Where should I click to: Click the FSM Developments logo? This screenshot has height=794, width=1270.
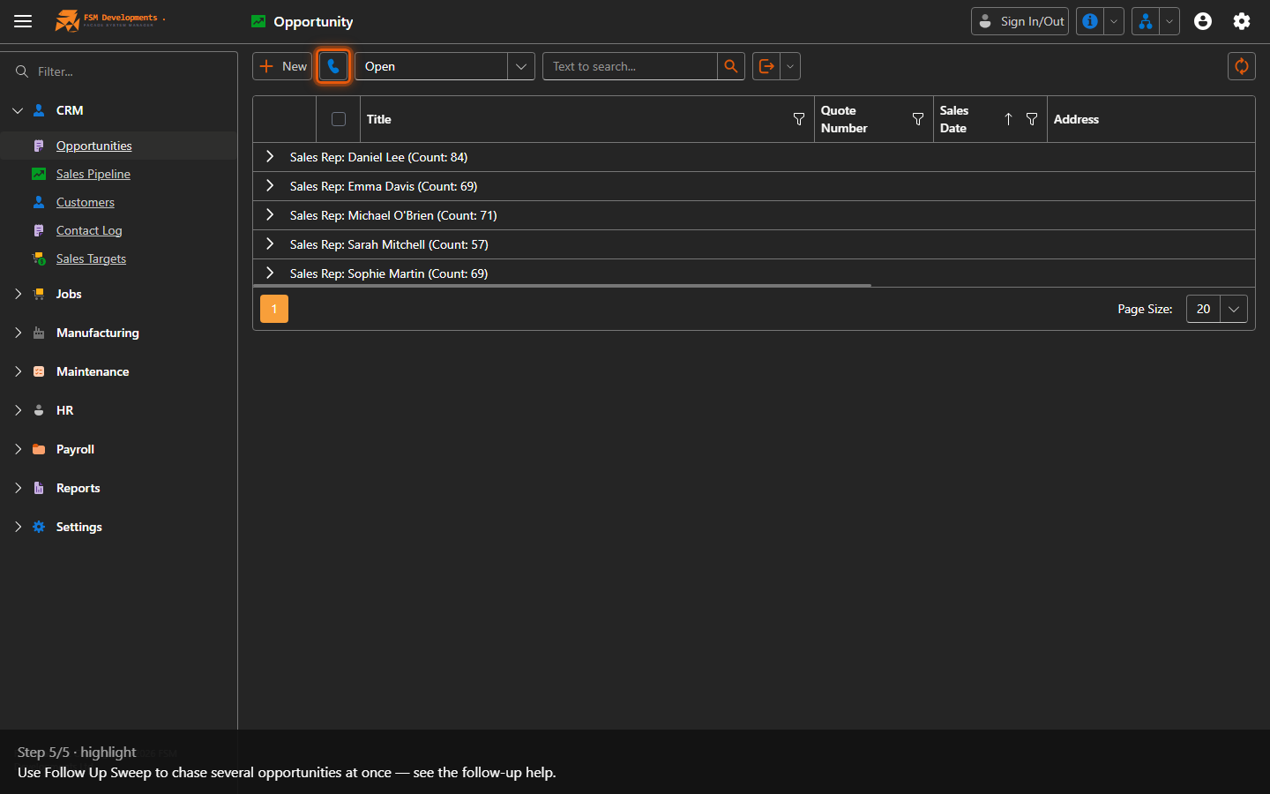(109, 20)
